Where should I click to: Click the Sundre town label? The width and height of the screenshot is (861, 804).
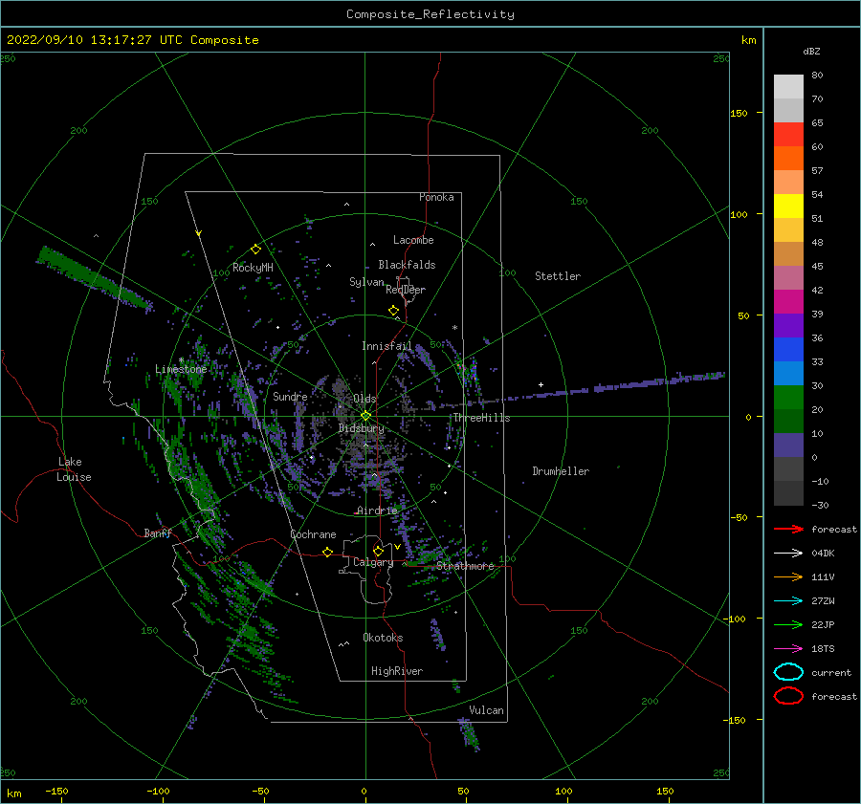pyautogui.click(x=290, y=397)
